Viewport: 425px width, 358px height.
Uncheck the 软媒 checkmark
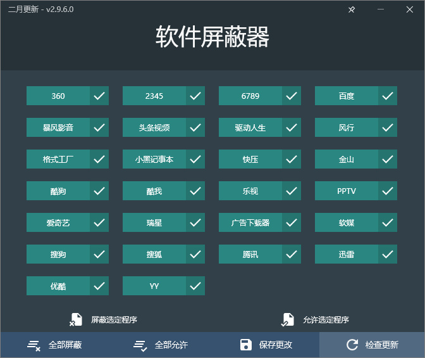click(x=388, y=222)
